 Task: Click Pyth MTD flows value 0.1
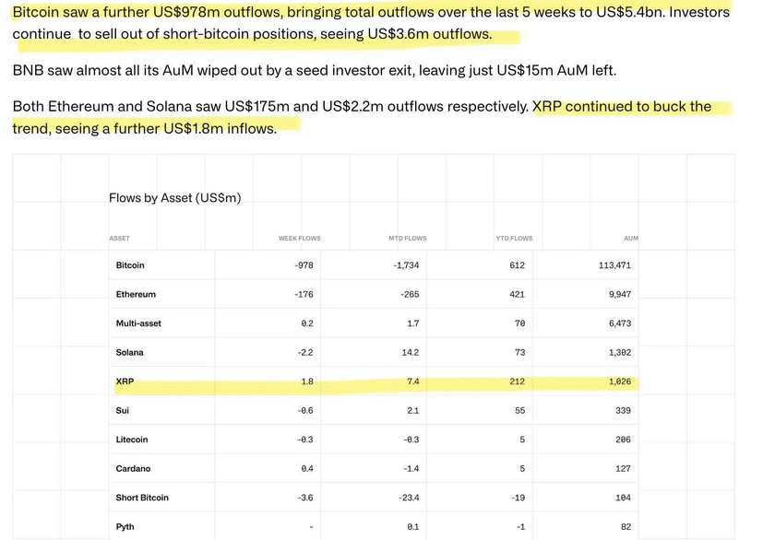coord(413,527)
